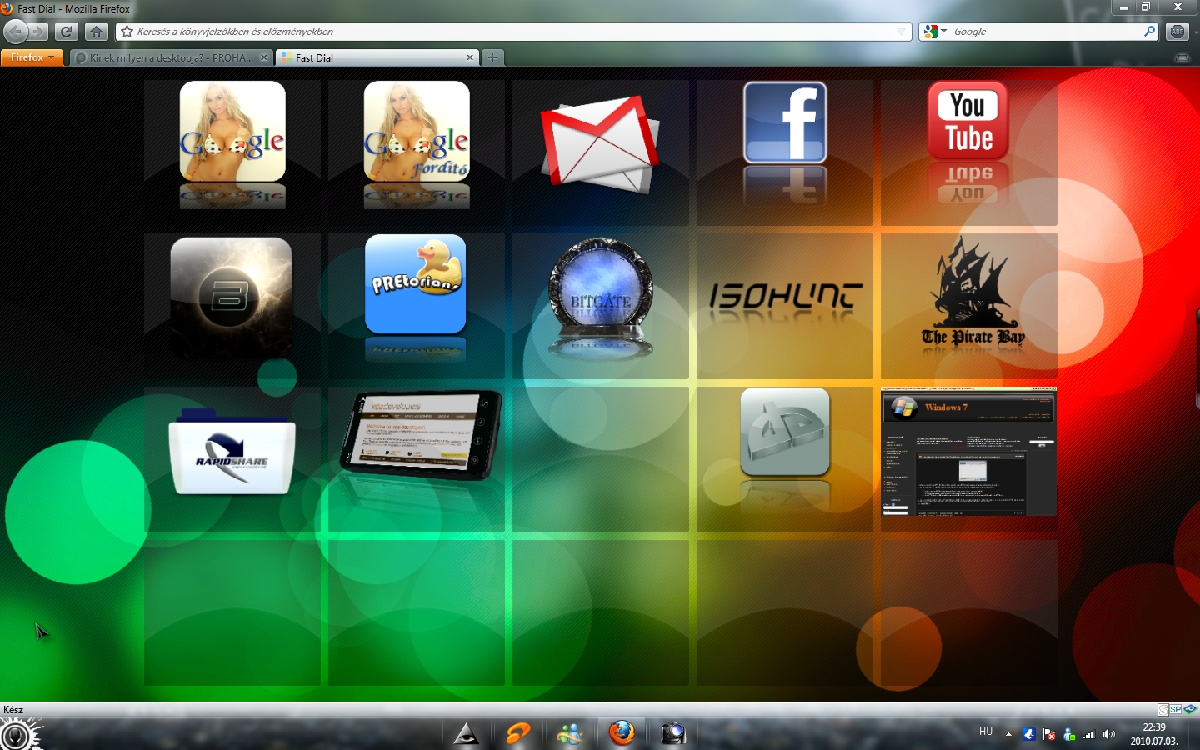Close the Kinek milyen a desktopja tab

point(264,57)
